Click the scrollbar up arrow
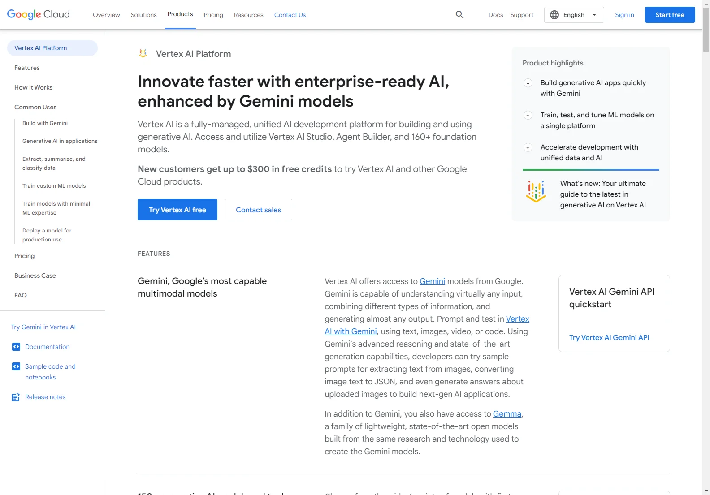 pos(706,4)
